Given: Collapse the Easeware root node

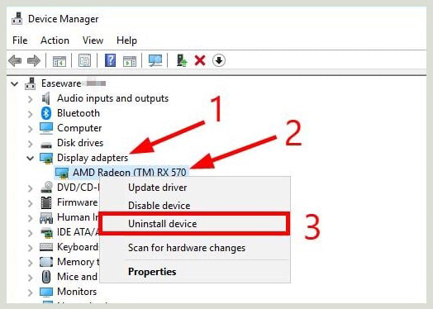Looking at the screenshot, I should pos(14,83).
